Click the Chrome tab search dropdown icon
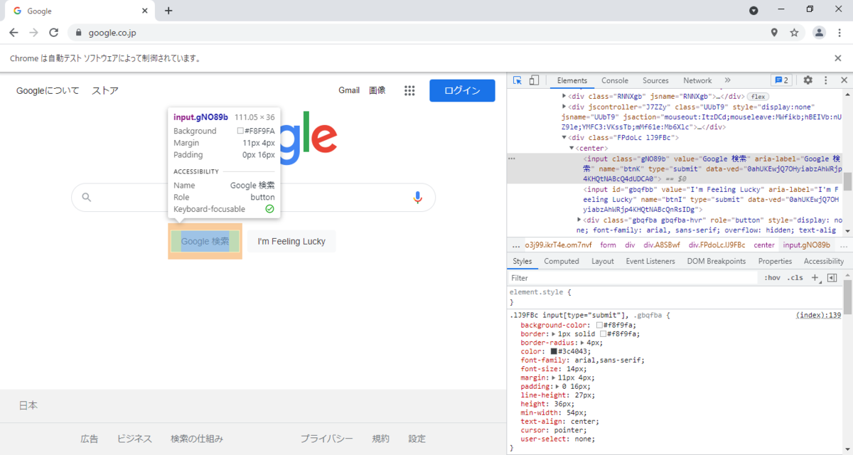Viewport: 853px width, 455px height. click(753, 11)
